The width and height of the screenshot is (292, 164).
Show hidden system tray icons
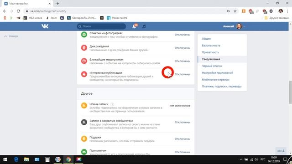241,159
